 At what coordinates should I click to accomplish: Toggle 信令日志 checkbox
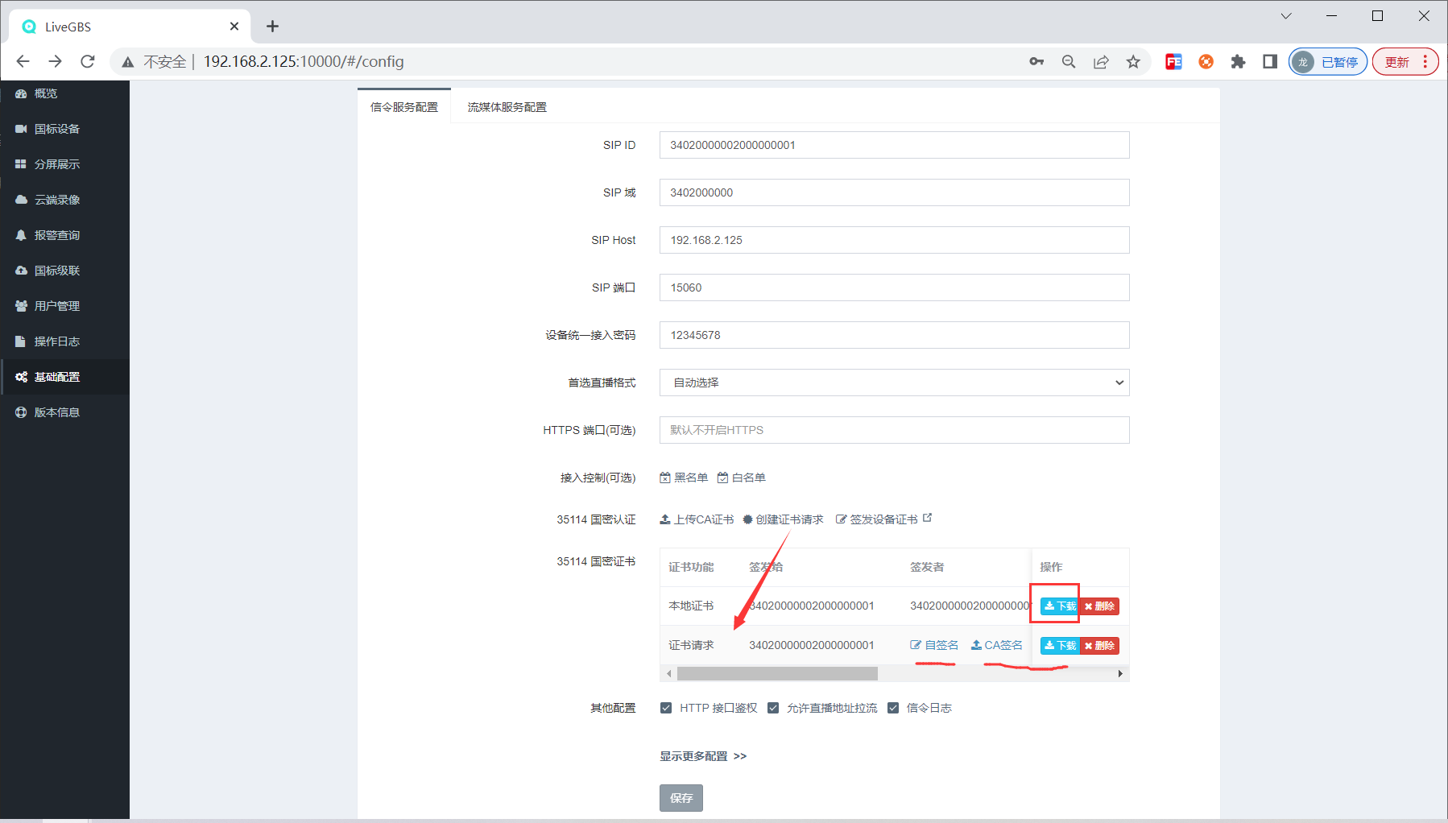[893, 708]
